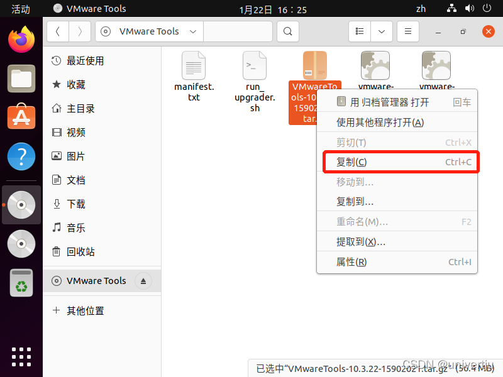Open Other Locations (其他位置)

102,310
